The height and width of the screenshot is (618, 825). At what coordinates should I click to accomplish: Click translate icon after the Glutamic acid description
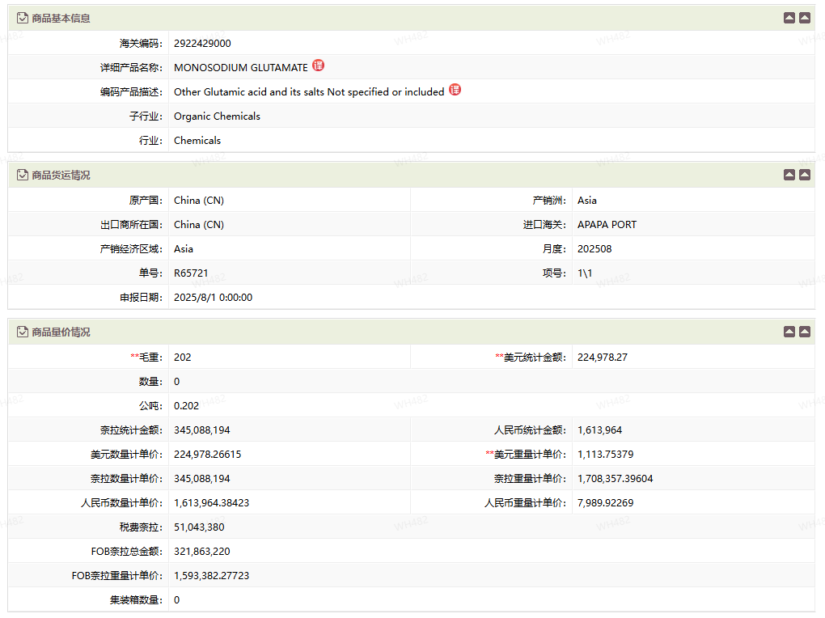click(455, 91)
